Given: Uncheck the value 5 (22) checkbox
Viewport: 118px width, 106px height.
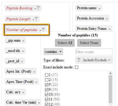Looking at the screenshot, I should (x=46, y=85).
